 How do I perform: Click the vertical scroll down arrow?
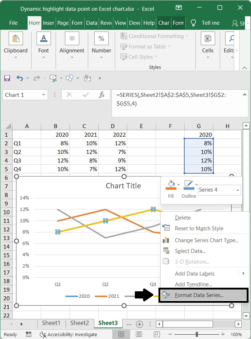(246, 316)
